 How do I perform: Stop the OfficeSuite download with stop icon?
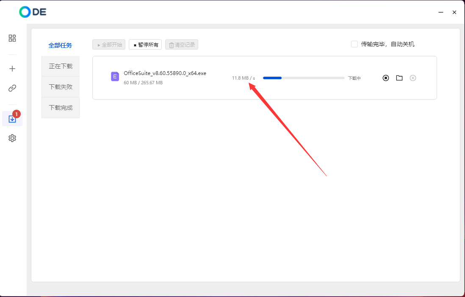click(385, 78)
